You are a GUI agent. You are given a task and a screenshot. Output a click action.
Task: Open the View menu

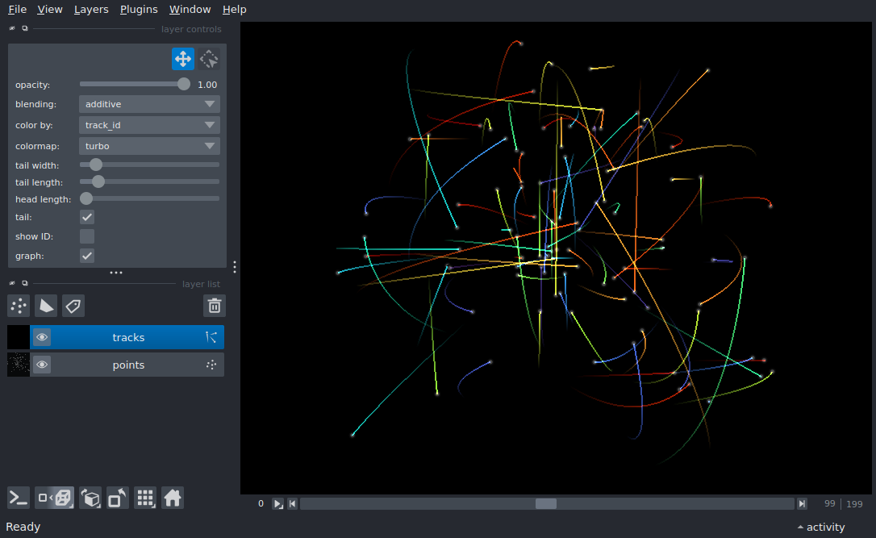tap(50, 10)
